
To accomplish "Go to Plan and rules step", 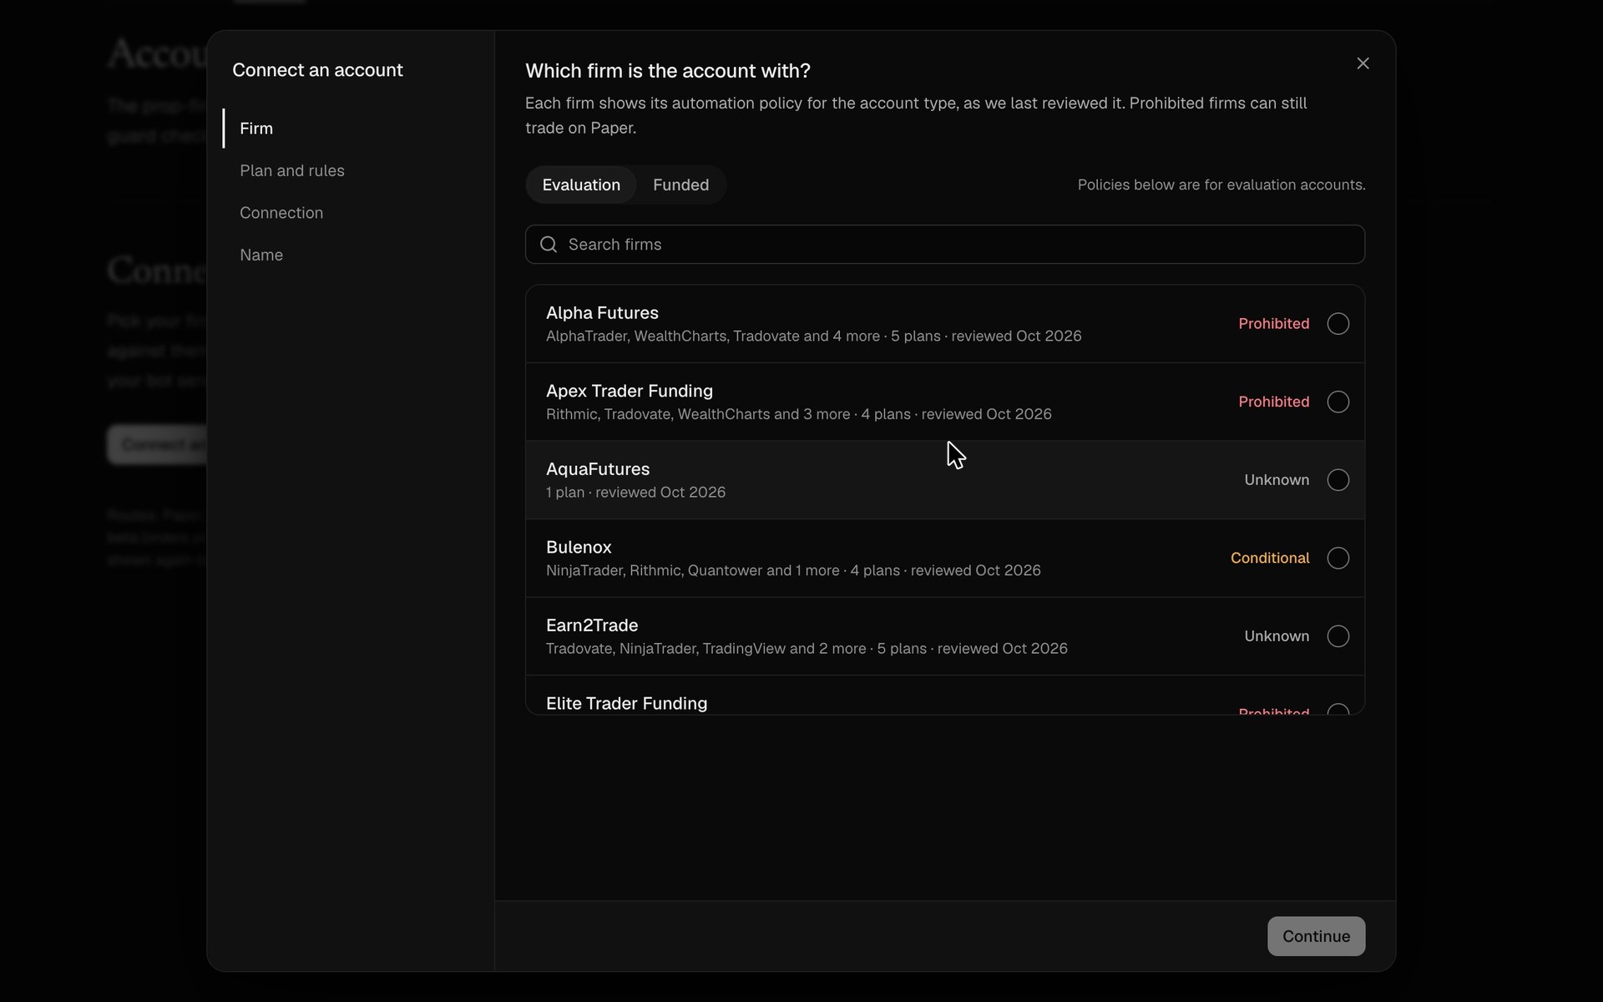I will tap(292, 170).
